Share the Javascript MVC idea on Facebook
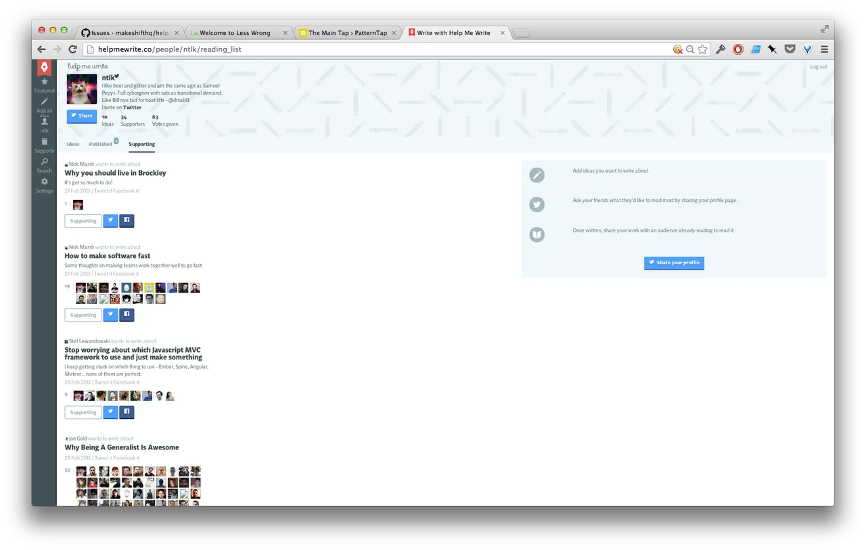 coord(127,411)
